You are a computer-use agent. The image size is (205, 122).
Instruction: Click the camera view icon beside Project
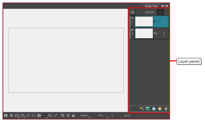(74, 115)
